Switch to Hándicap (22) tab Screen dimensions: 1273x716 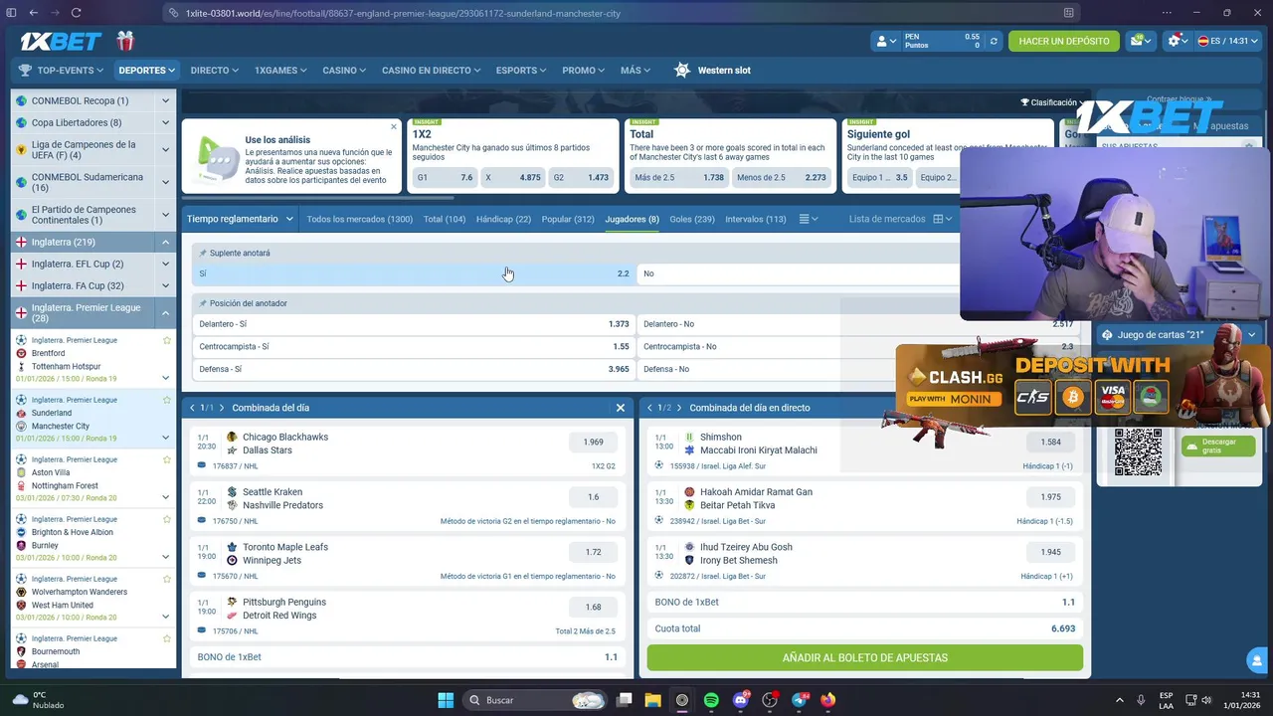pyautogui.click(x=503, y=219)
